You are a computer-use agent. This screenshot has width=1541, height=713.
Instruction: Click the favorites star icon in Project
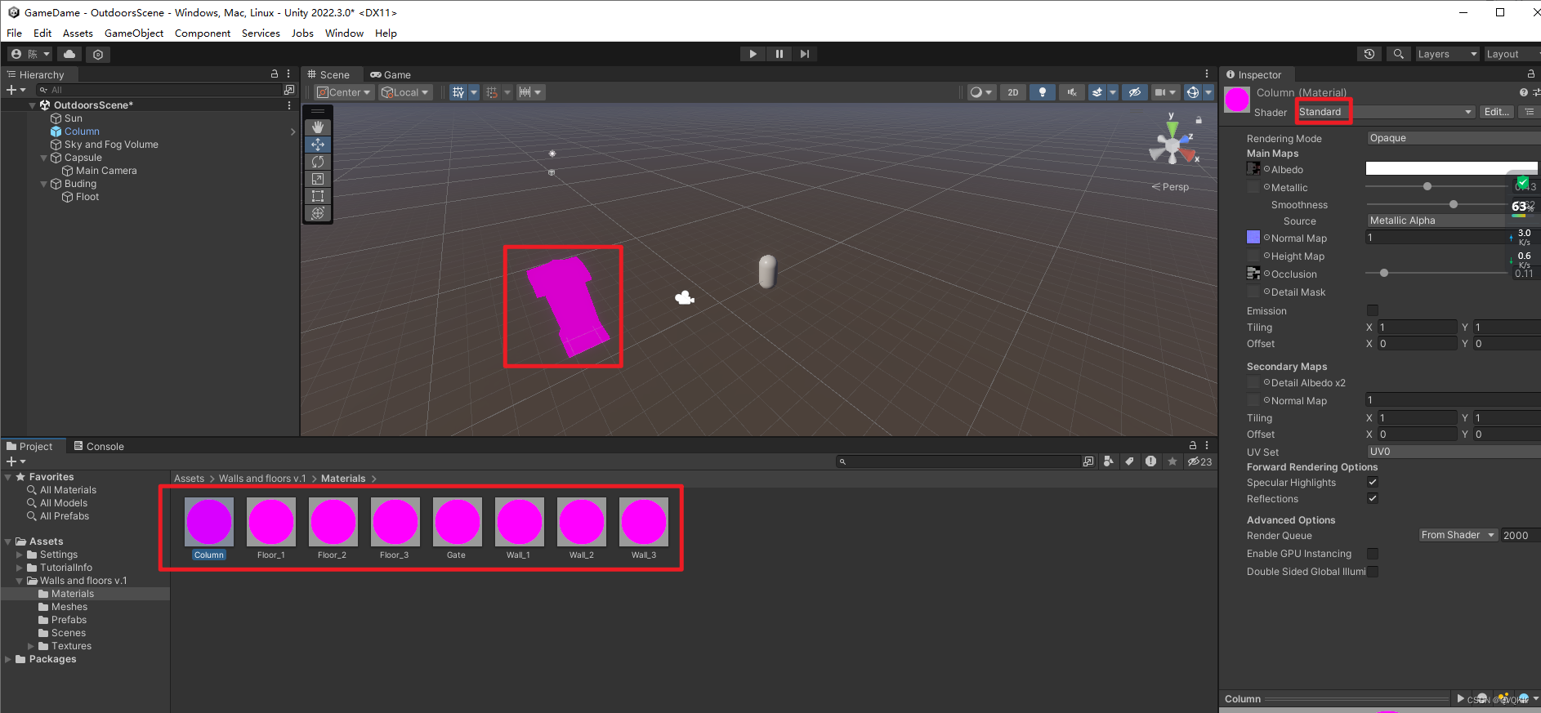[x=1172, y=461]
